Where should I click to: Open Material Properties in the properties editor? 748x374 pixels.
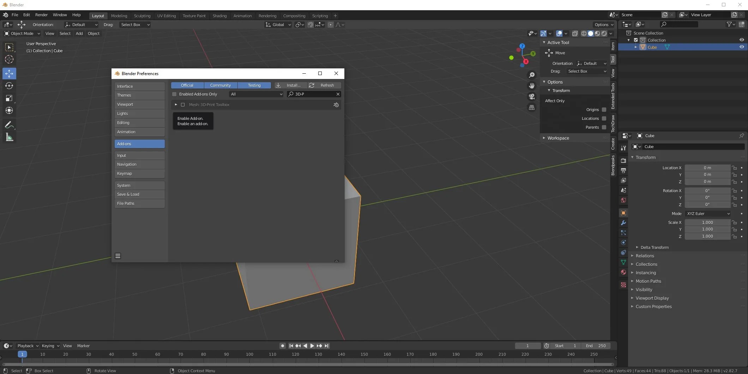(623, 272)
